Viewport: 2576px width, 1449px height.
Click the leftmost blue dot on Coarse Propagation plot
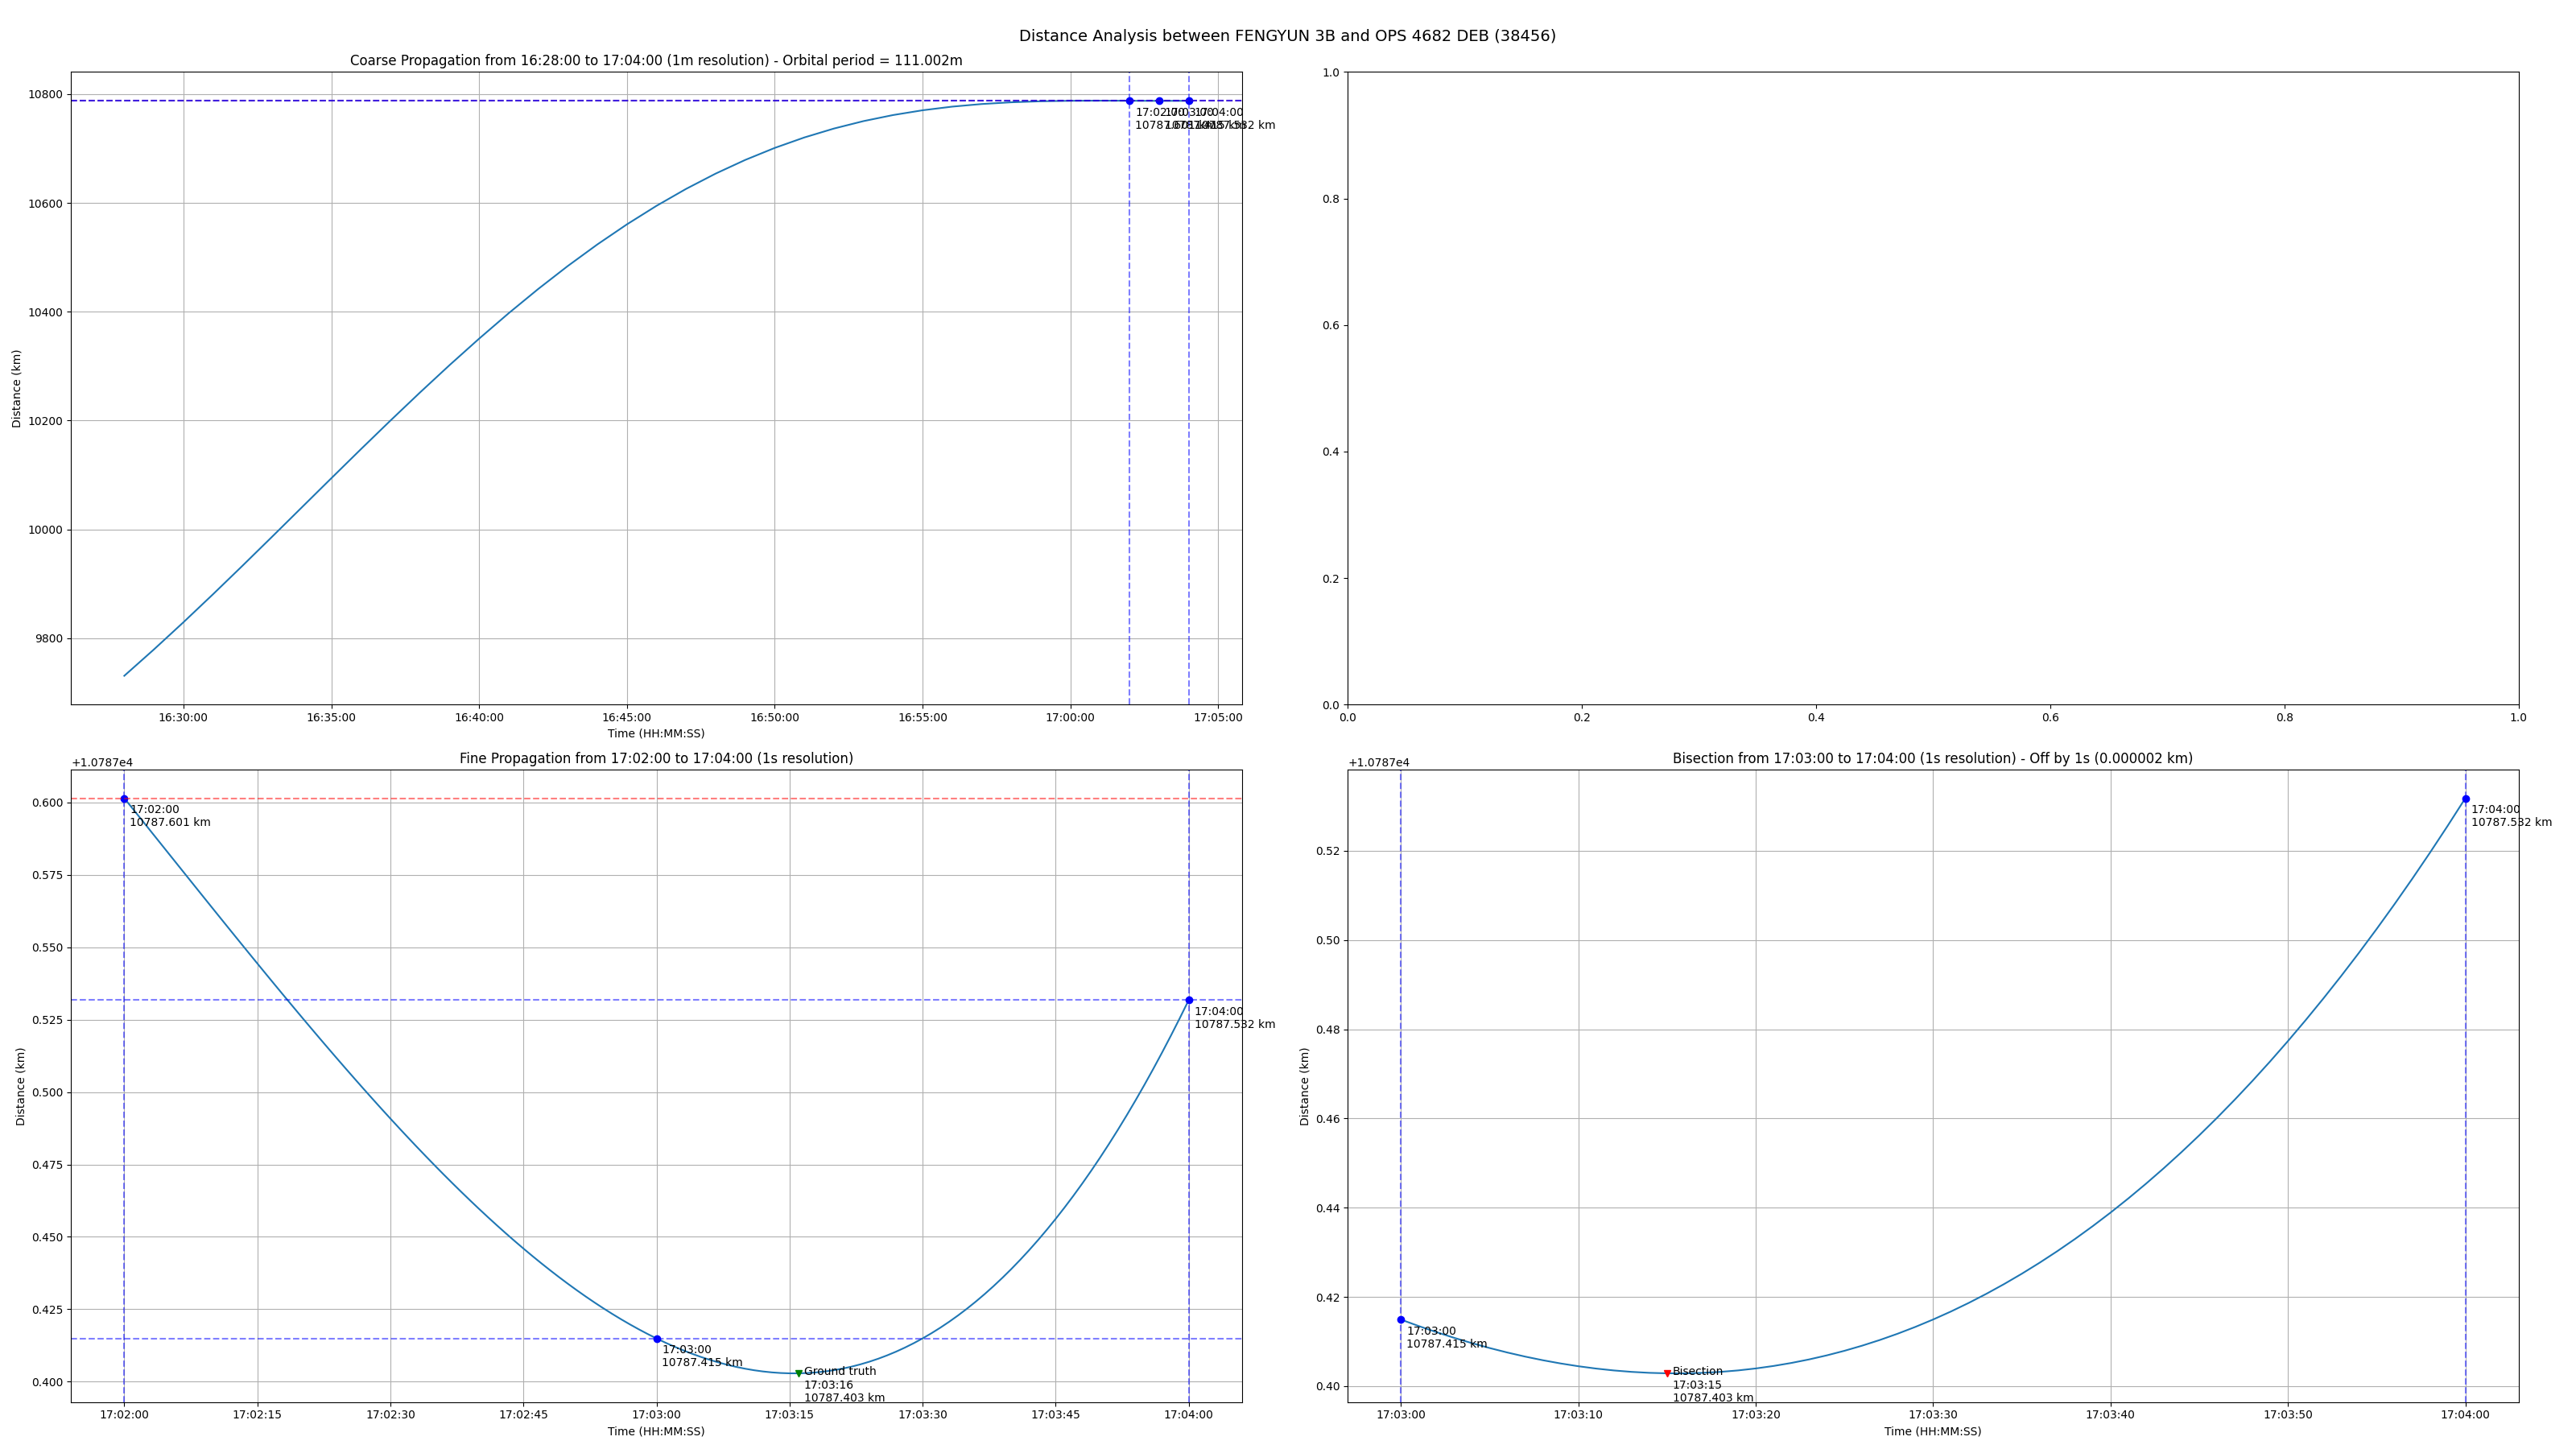tap(1130, 101)
